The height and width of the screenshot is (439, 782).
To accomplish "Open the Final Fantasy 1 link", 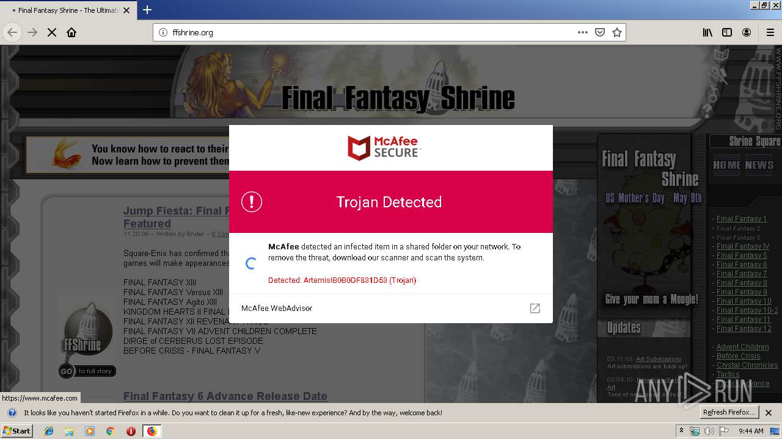I will point(741,219).
